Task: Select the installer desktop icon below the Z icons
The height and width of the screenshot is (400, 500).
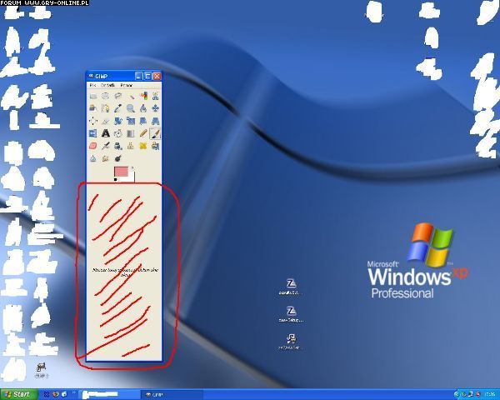Action: point(291,342)
